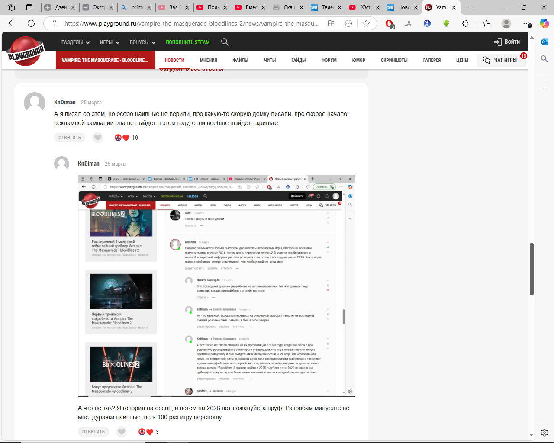Select the ФАЙЛЫ tab

click(x=240, y=60)
